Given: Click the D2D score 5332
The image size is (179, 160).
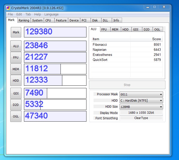Looking at the screenshot, I should coord(55,105).
